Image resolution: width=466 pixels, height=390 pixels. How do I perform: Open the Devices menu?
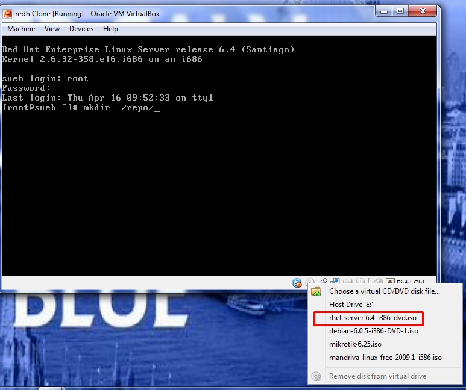click(x=81, y=29)
